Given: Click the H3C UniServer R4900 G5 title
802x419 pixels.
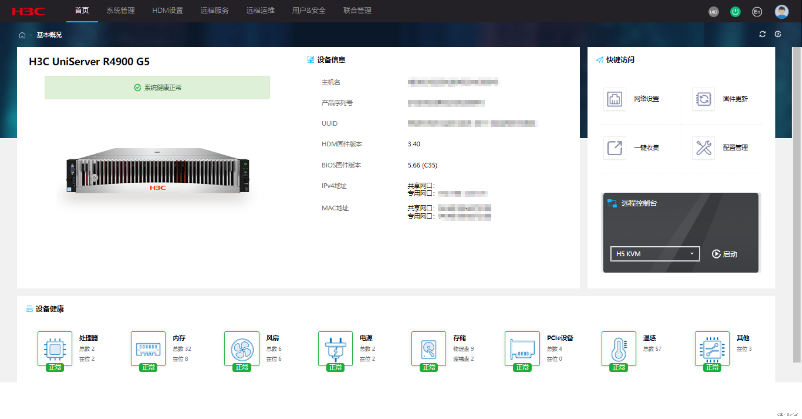Looking at the screenshot, I should (x=89, y=61).
